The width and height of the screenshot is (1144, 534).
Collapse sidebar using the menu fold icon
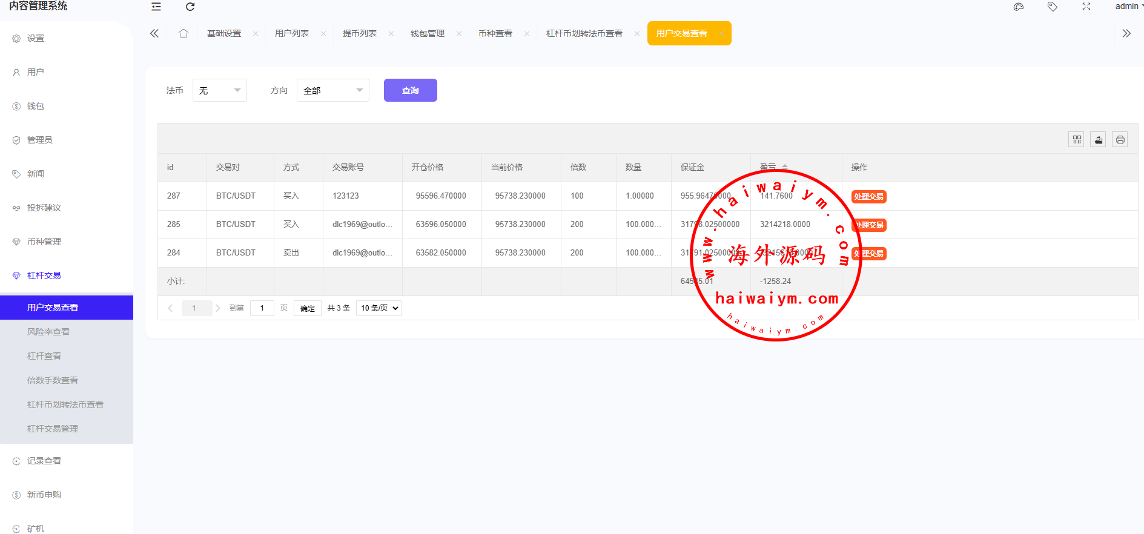pyautogui.click(x=156, y=7)
